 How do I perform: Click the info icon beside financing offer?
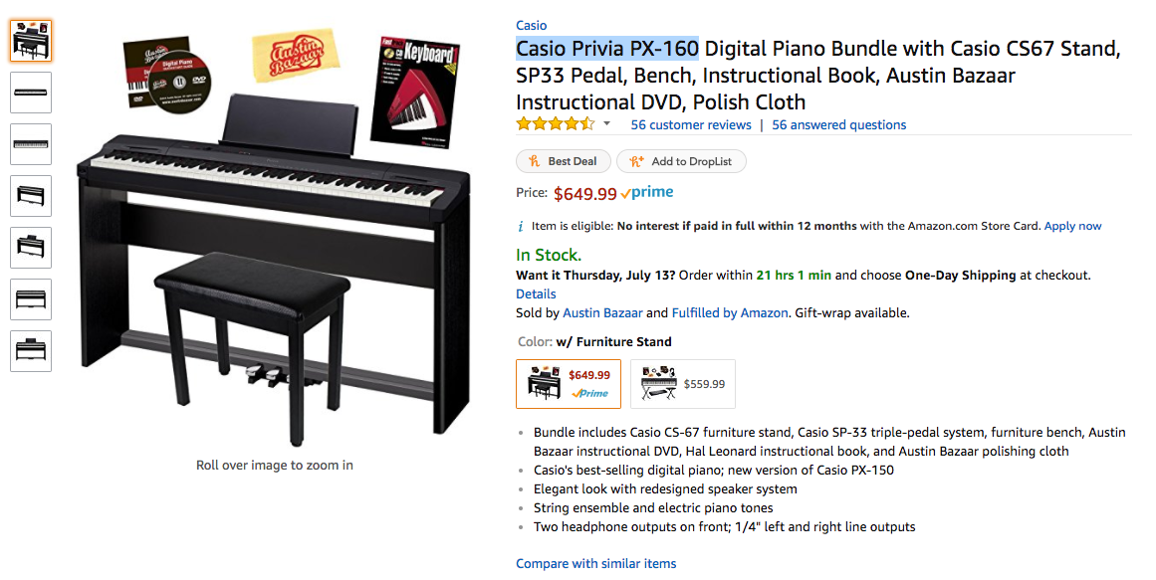[521, 226]
